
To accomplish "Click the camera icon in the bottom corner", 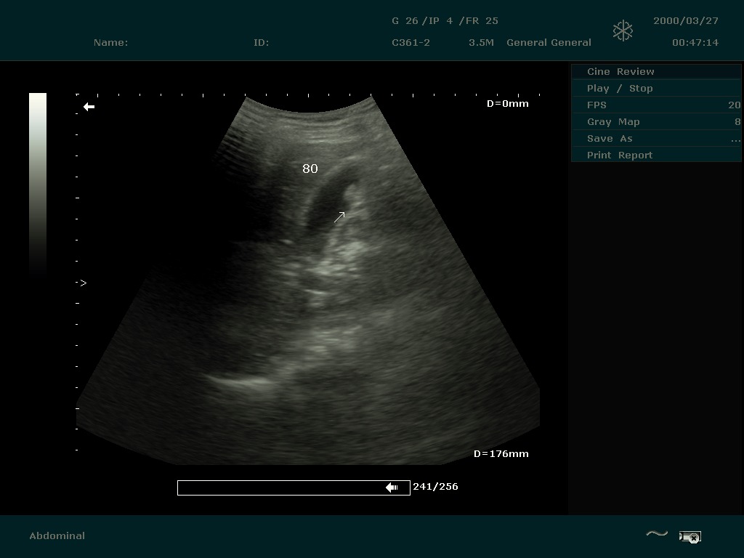I will [690, 537].
